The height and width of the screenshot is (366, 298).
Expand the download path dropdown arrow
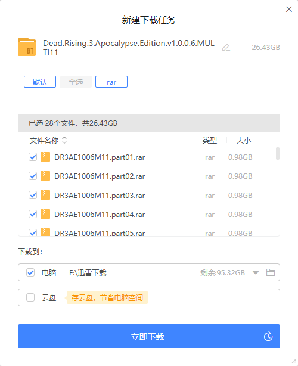[x=256, y=272]
